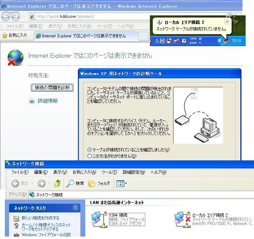Image resolution: width=254 pixels, height=239 pixels.
Task: Select the IE tab ではこのページは表示できません
Action: 86,36
